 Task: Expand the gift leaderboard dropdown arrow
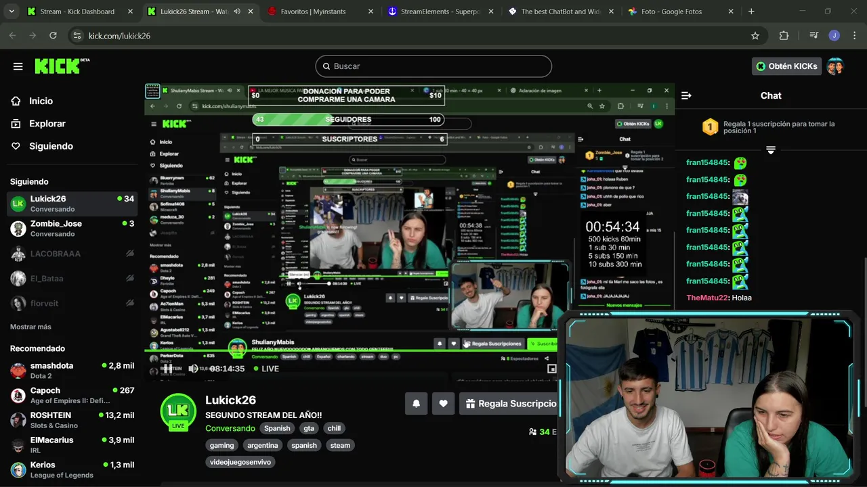tap(771, 149)
